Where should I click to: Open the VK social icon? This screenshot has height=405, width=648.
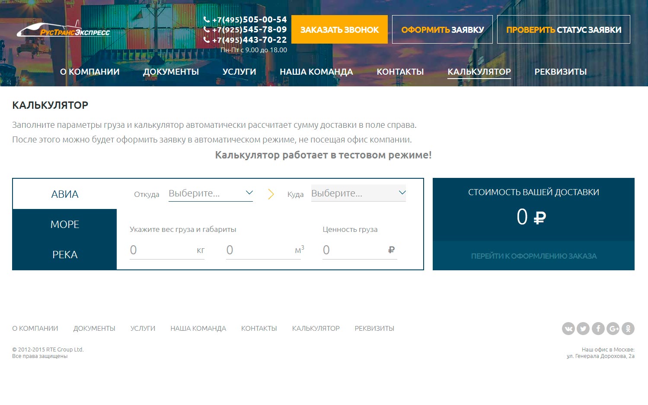click(x=568, y=329)
